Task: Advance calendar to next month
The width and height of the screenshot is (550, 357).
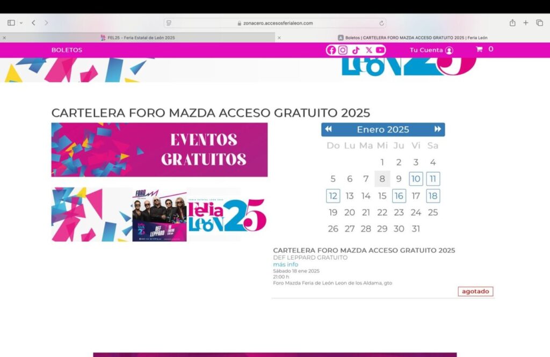Action: pyautogui.click(x=438, y=129)
